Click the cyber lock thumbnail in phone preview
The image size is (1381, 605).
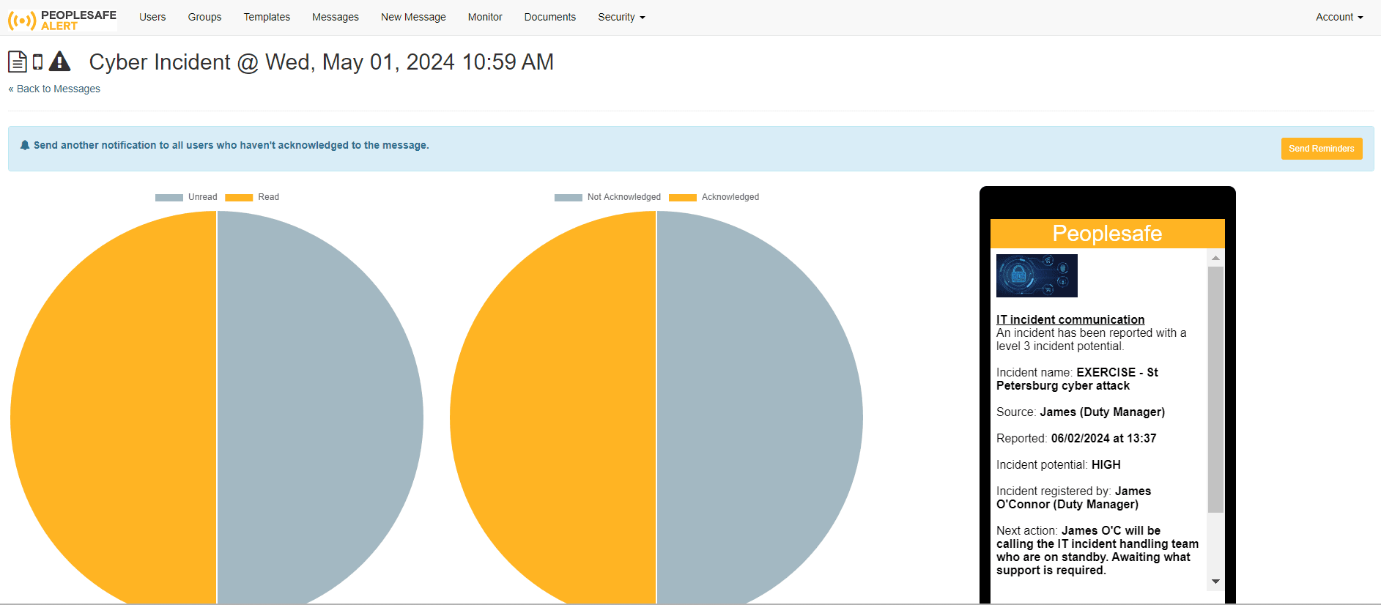coord(1037,275)
